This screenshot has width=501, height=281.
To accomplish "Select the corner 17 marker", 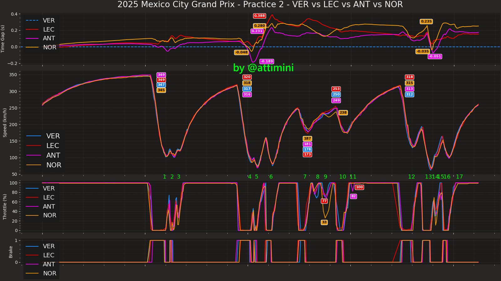I will point(459,177).
